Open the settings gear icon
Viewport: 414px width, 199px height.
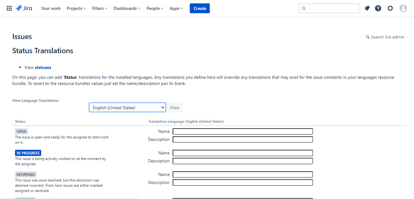pyautogui.click(x=390, y=8)
